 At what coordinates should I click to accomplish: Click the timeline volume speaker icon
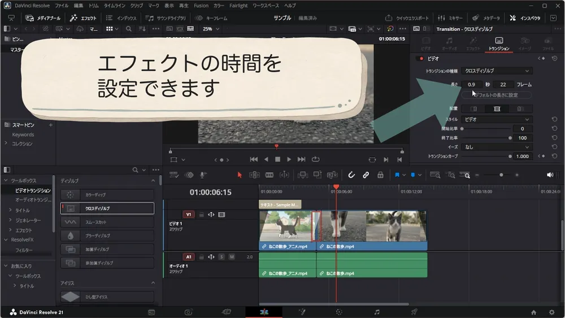click(550, 175)
